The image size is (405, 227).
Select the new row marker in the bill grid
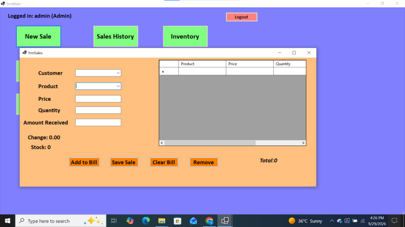pyautogui.click(x=169, y=71)
